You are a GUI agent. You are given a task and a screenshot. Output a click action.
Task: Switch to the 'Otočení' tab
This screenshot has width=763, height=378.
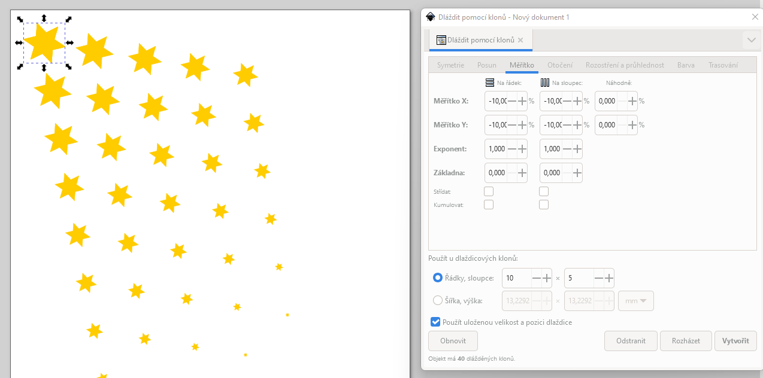560,65
